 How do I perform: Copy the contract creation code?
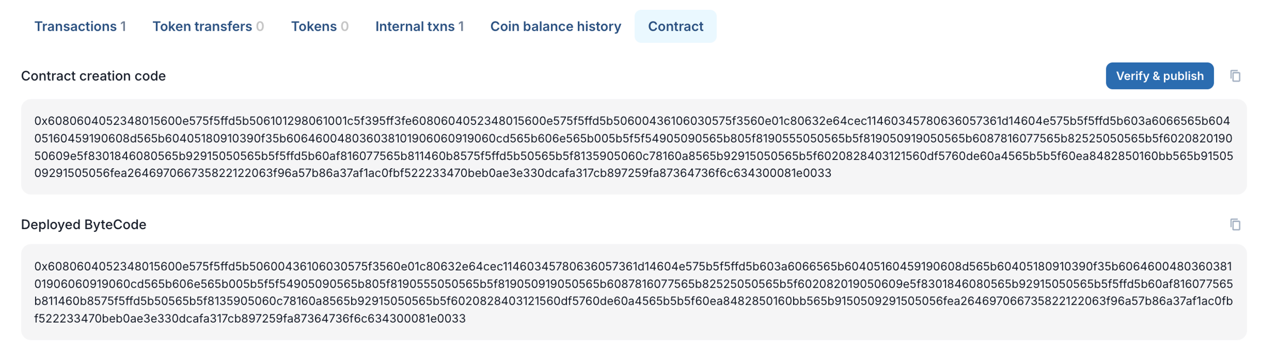coord(1235,76)
